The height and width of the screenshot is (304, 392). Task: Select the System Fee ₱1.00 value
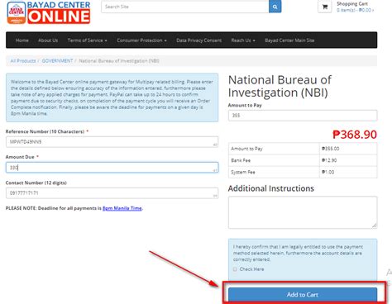pyautogui.click(x=328, y=172)
